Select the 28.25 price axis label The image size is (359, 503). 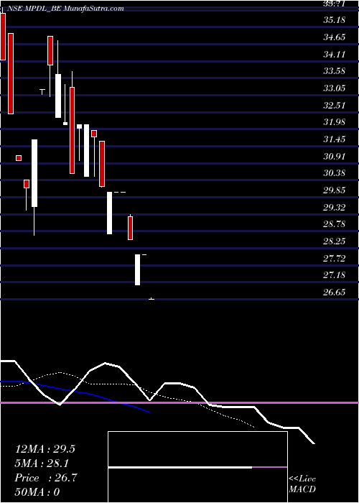(x=334, y=241)
